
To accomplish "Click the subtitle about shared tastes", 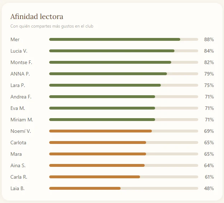I will point(52,26).
